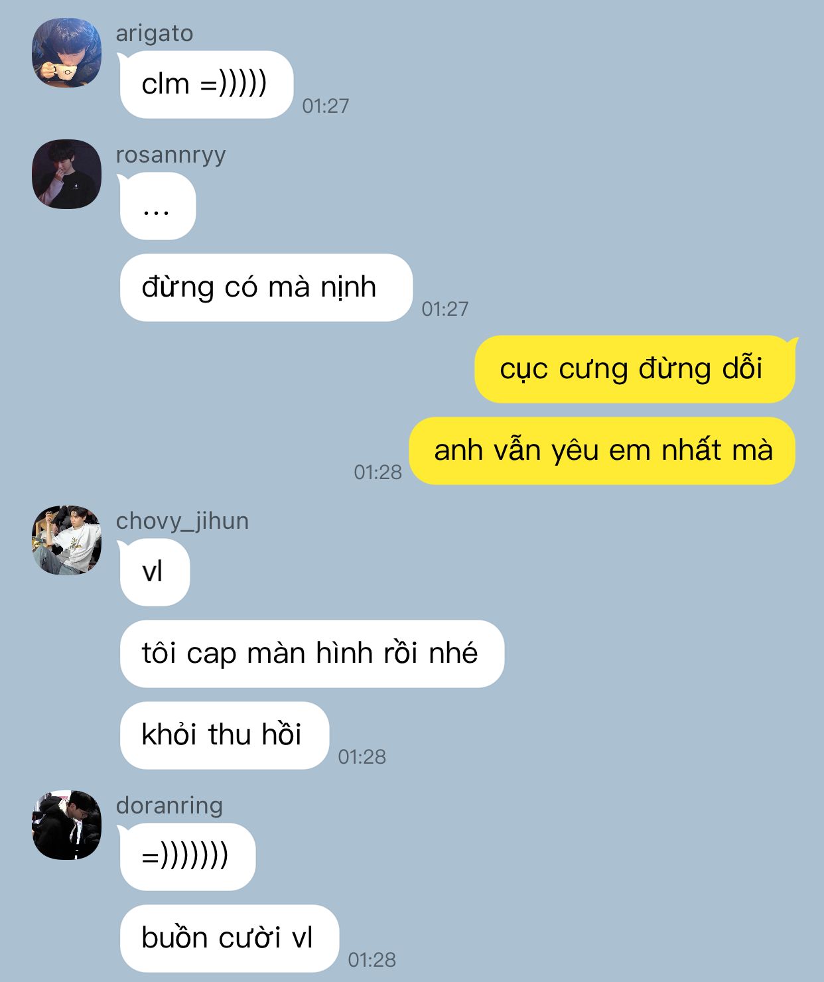
Task: Open arigato's profile picture
Action: pyautogui.click(x=66, y=52)
